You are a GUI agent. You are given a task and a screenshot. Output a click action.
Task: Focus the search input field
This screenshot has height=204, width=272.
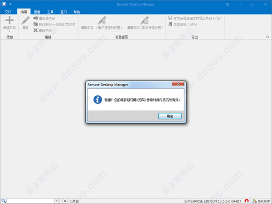coord(30,201)
